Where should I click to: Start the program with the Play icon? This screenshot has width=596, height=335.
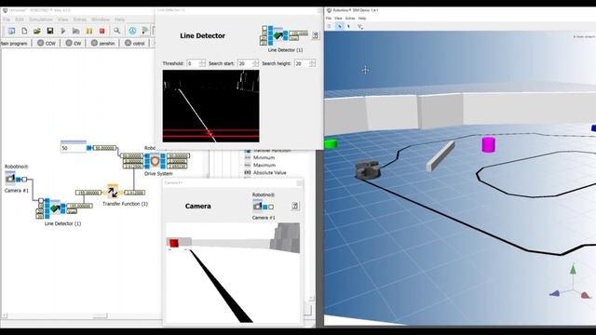click(x=63, y=31)
